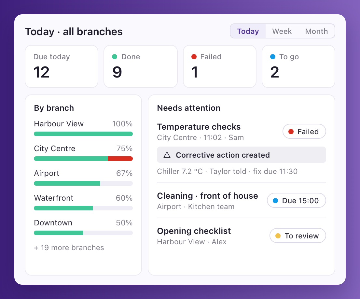This screenshot has height=299, width=360.
Task: Click the 'Today · all branches' title
Action: point(74,32)
